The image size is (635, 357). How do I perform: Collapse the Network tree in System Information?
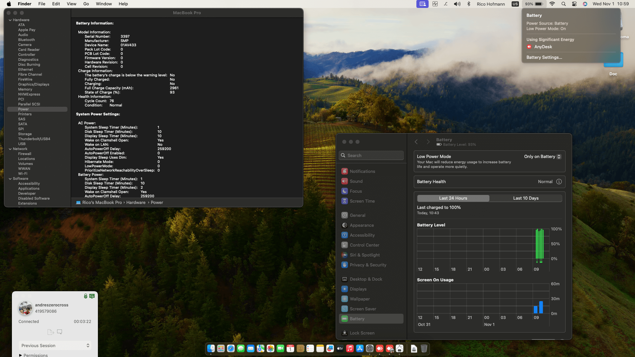(10, 149)
